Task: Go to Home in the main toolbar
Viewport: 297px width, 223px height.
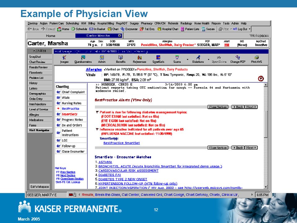Action: [63, 29]
